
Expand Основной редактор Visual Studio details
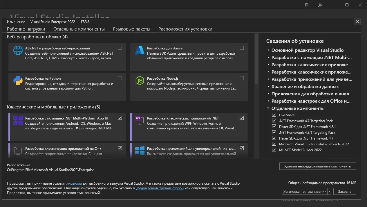(x=268, y=50)
